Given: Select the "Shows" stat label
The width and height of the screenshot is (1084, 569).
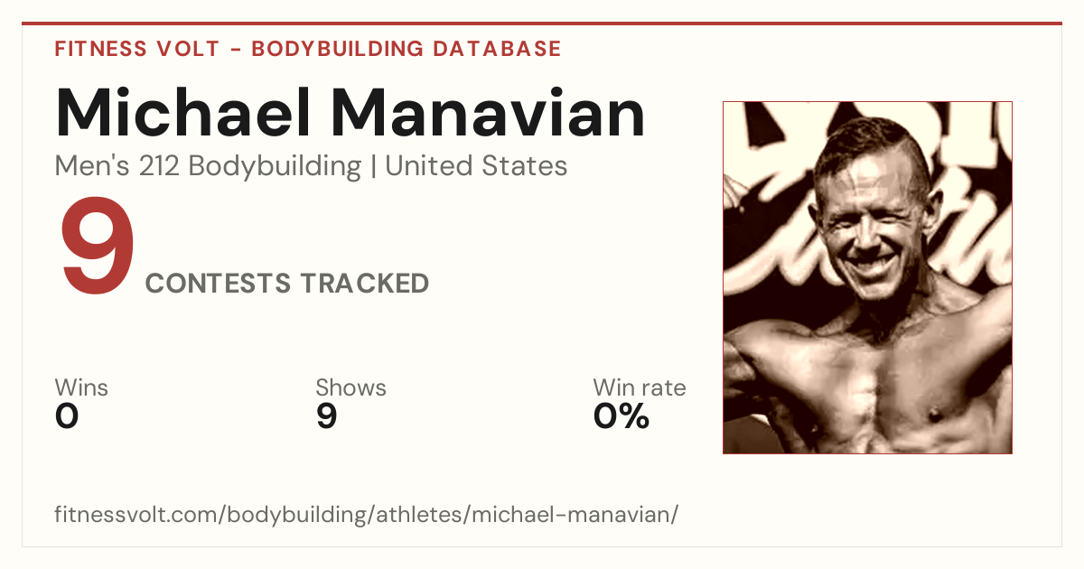Looking at the screenshot, I should [350, 387].
